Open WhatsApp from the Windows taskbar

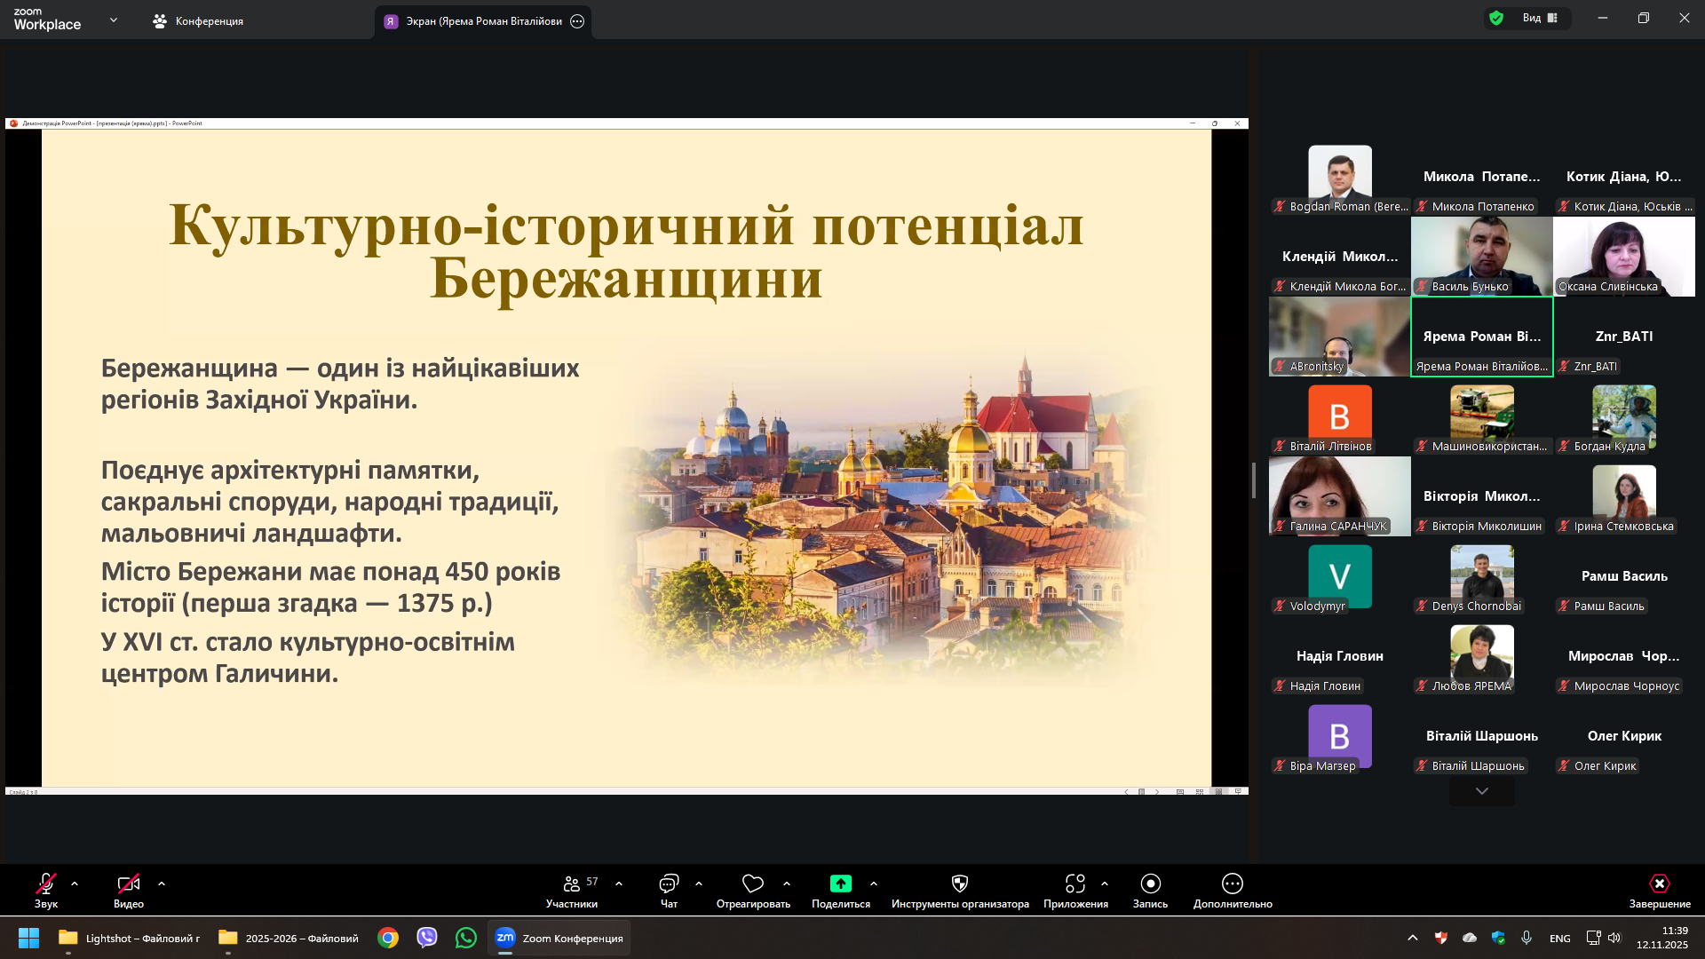[465, 938]
